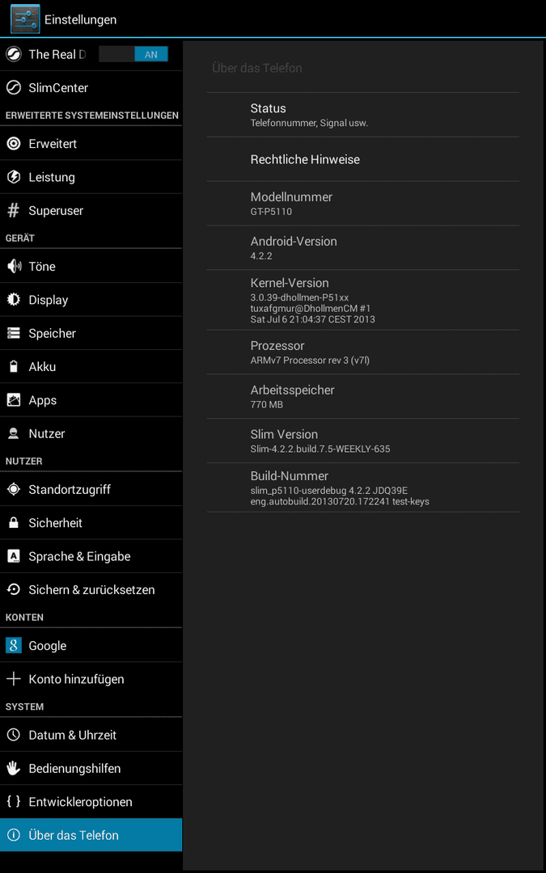Open Rechtliche Hinweise
546x873 pixels.
pyautogui.click(x=362, y=159)
